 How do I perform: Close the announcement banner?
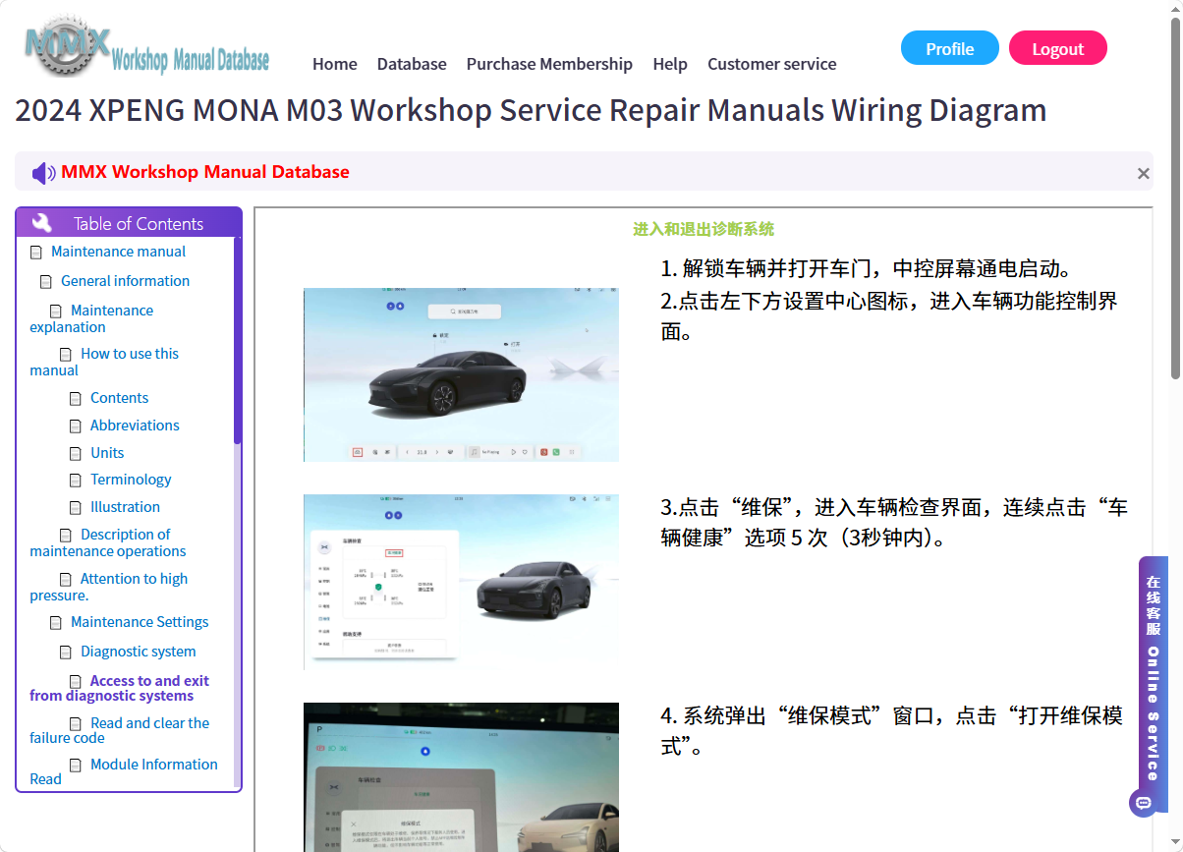pyautogui.click(x=1143, y=174)
